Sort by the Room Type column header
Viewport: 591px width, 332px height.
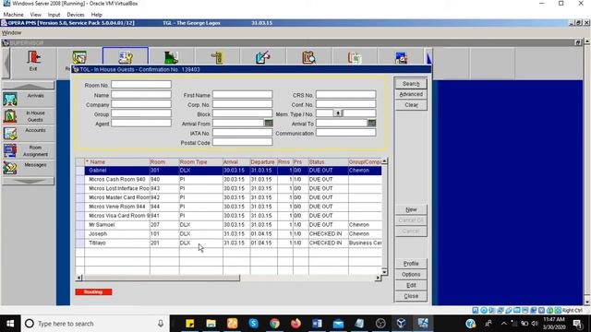tap(200, 162)
